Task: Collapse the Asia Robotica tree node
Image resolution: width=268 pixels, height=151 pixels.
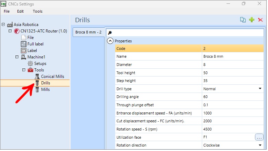Action: (3, 25)
